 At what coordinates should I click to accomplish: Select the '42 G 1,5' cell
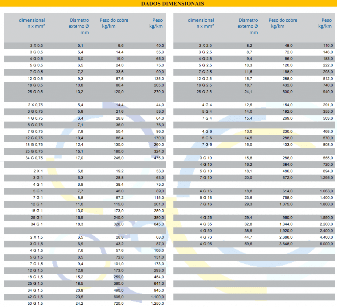[35, 297]
